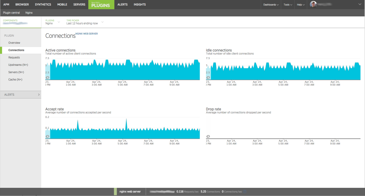
Task: Open the Plugins Nginx dropdown
Action: (x=53, y=22)
